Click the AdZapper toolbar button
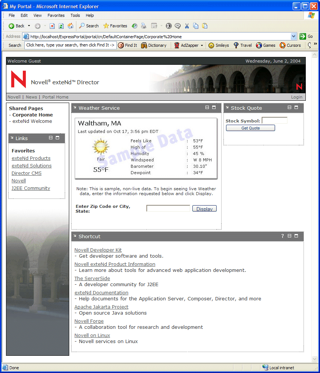Viewport: 320px width, 373px height. pos(186,45)
